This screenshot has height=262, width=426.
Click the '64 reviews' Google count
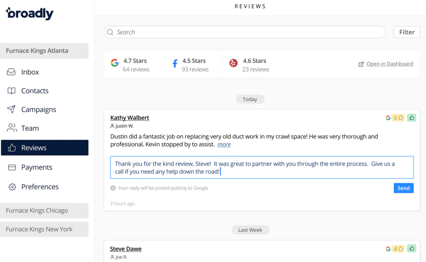coord(136,69)
